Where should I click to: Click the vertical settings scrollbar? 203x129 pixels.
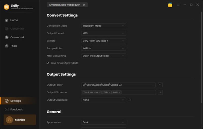(202, 58)
